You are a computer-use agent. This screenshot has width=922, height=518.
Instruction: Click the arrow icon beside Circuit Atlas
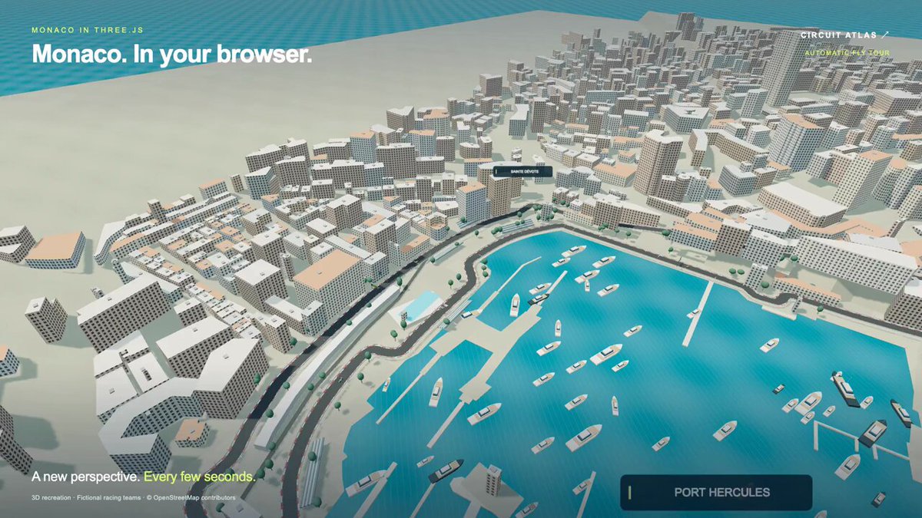coord(885,35)
